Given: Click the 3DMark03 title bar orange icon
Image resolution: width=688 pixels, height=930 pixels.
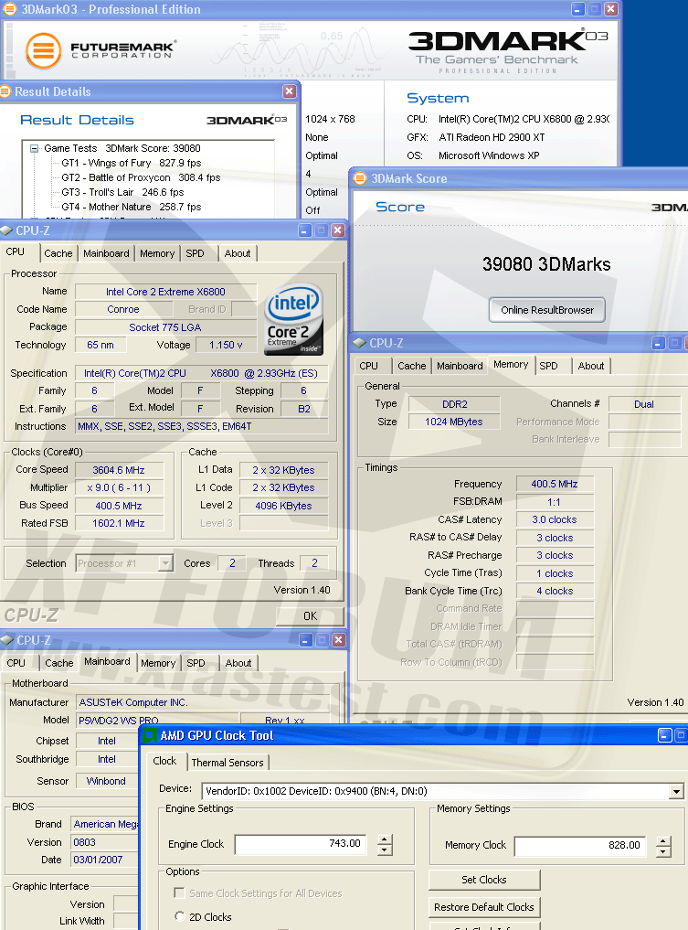Looking at the screenshot, I should point(10,9).
